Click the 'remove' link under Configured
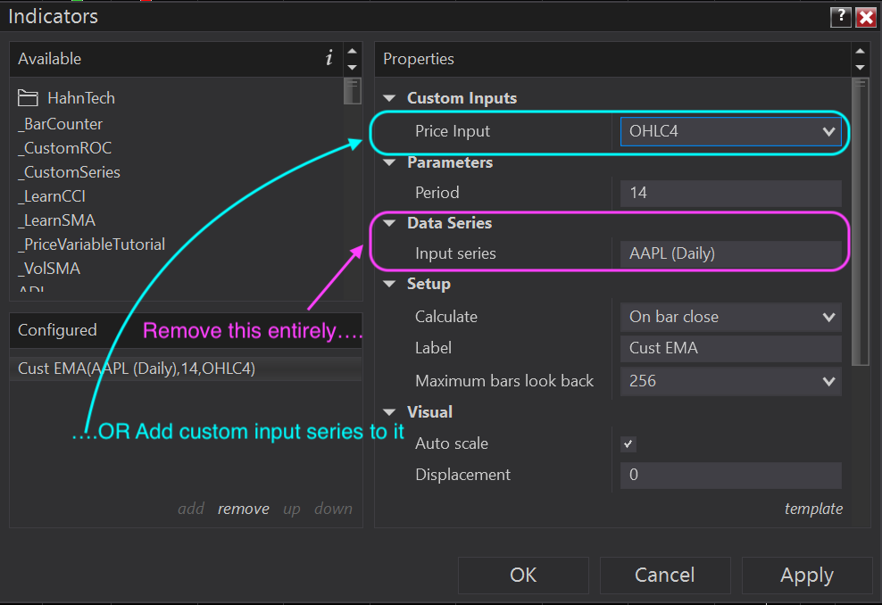 tap(244, 509)
